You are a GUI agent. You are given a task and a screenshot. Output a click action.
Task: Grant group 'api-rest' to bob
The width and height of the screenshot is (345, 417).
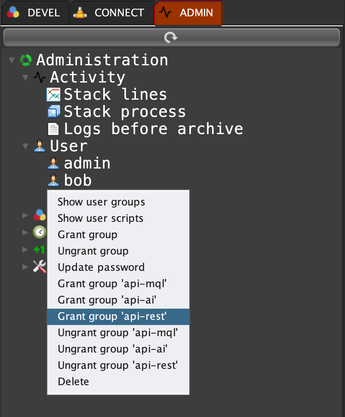pos(112,316)
